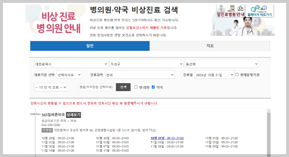Screen dimensions: 289x157
Task: Click the 10월 31일 hours link
Action: click(x=167, y=138)
